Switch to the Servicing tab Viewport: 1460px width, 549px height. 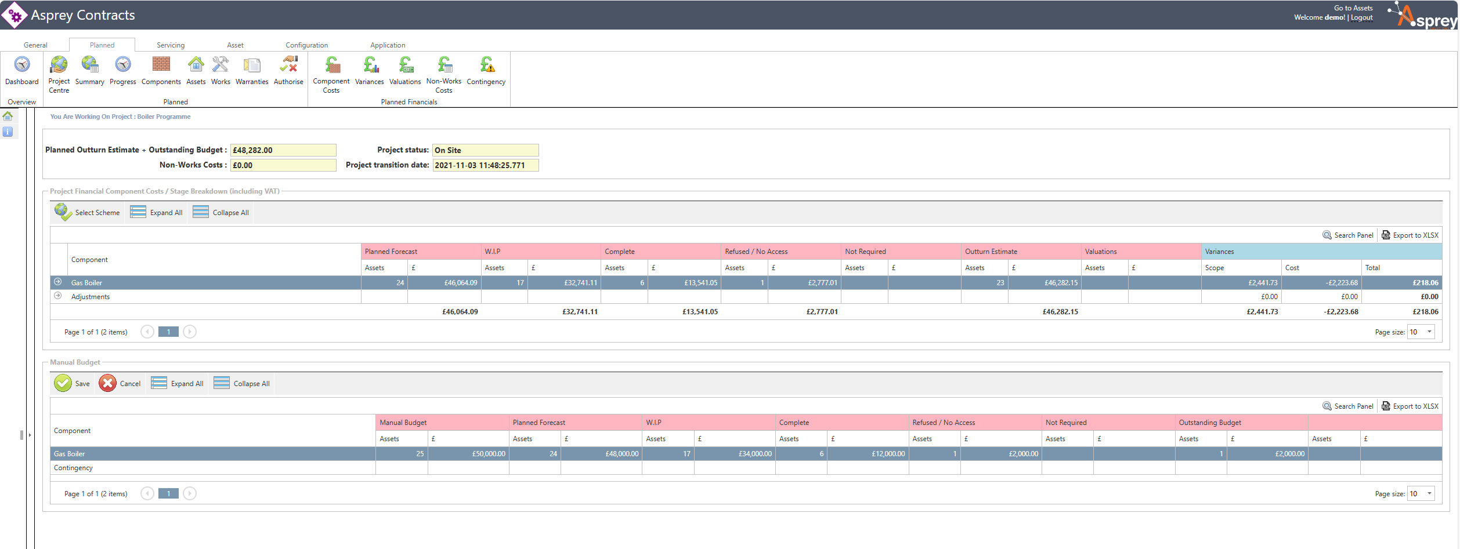coord(171,45)
